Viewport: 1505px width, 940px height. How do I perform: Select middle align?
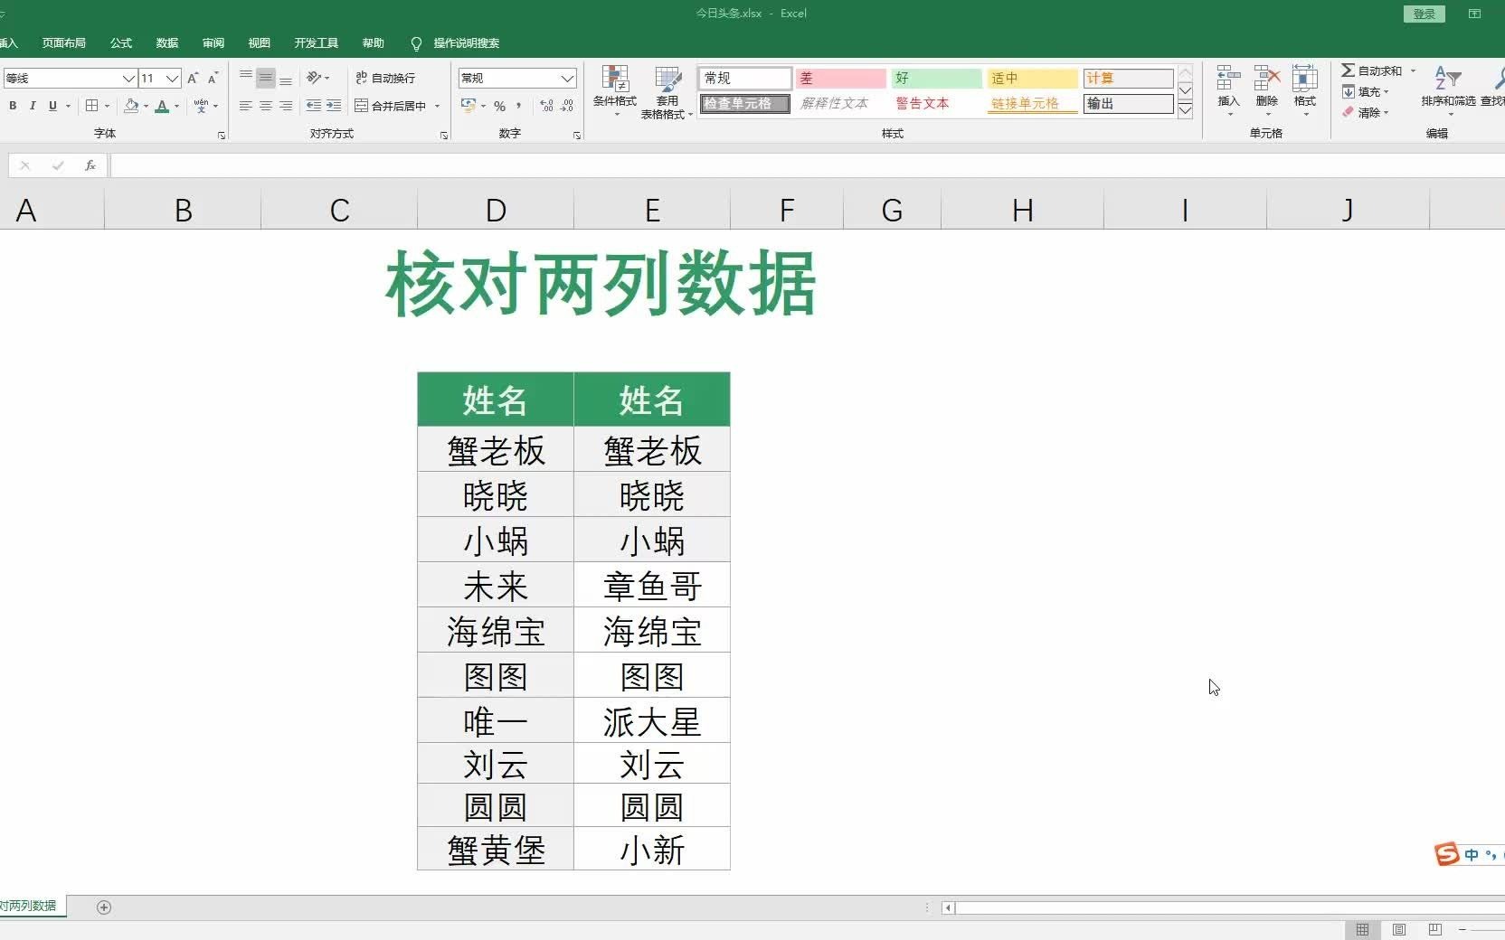point(266,78)
